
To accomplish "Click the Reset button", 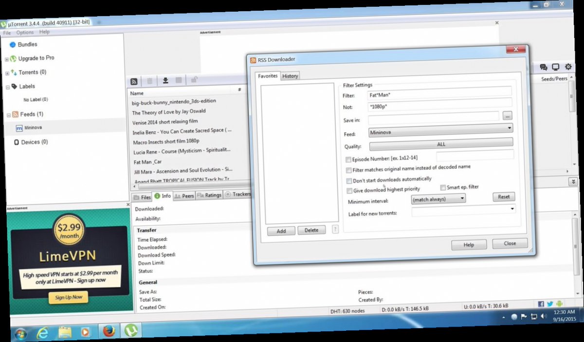I will tap(504, 197).
